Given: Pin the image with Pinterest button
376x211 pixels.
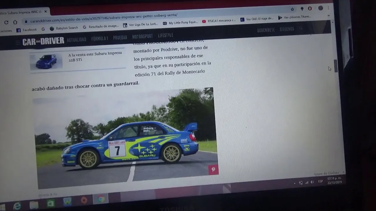Looking at the screenshot, I should (213, 170).
